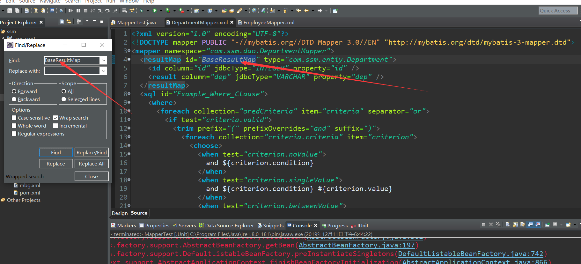Click the Resume debug icon

[x=71, y=11]
